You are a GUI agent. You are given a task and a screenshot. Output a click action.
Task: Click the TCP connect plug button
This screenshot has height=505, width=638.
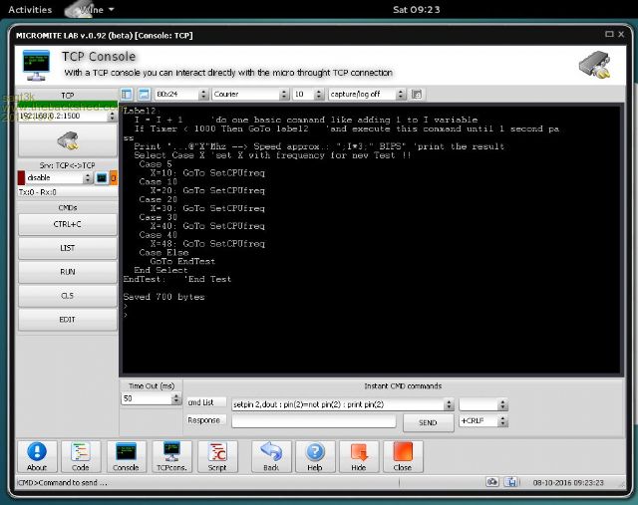pyautogui.click(x=68, y=140)
